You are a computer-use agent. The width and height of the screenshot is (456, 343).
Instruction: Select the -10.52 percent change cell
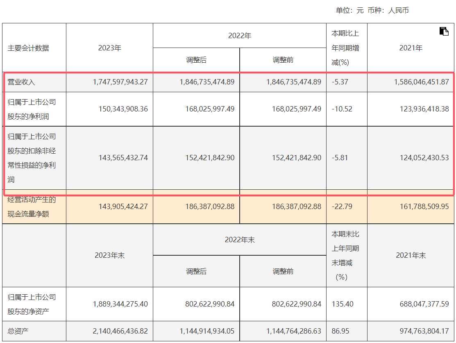coord(342,109)
